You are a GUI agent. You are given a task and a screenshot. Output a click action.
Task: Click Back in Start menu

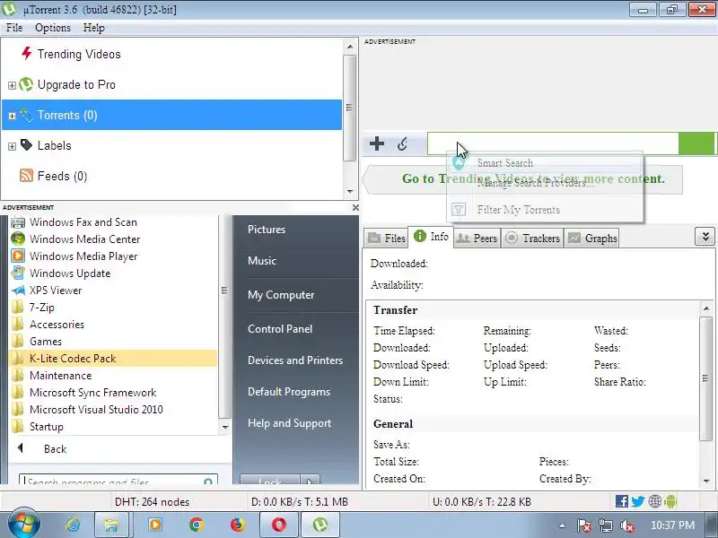pyautogui.click(x=55, y=449)
